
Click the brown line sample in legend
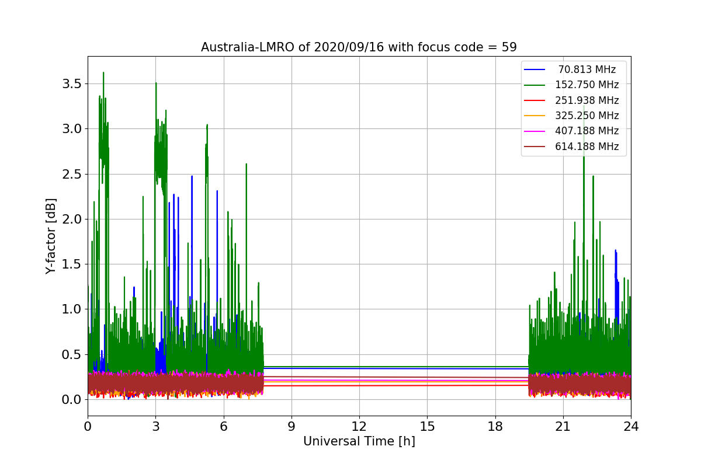535,147
